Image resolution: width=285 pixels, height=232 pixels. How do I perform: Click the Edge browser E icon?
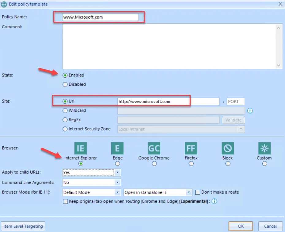117,148
